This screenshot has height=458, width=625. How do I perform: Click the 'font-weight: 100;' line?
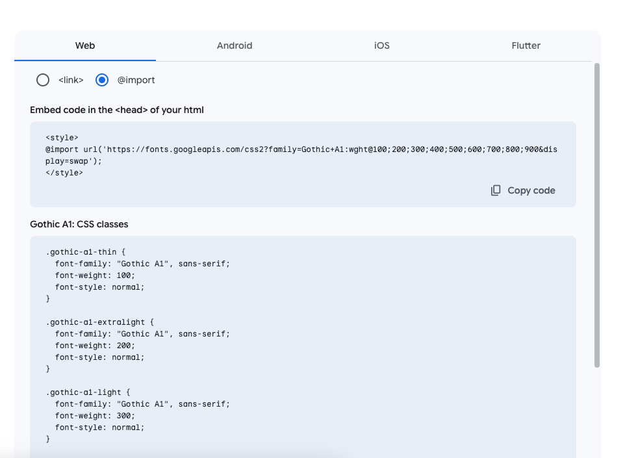pyautogui.click(x=95, y=275)
